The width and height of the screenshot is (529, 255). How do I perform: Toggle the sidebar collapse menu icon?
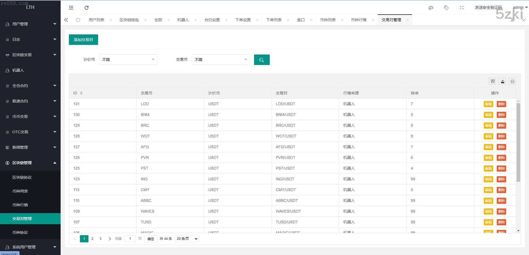click(71, 8)
